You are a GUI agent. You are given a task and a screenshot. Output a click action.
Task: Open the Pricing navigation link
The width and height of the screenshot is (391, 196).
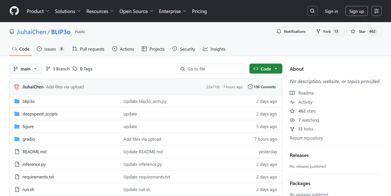click(x=199, y=11)
